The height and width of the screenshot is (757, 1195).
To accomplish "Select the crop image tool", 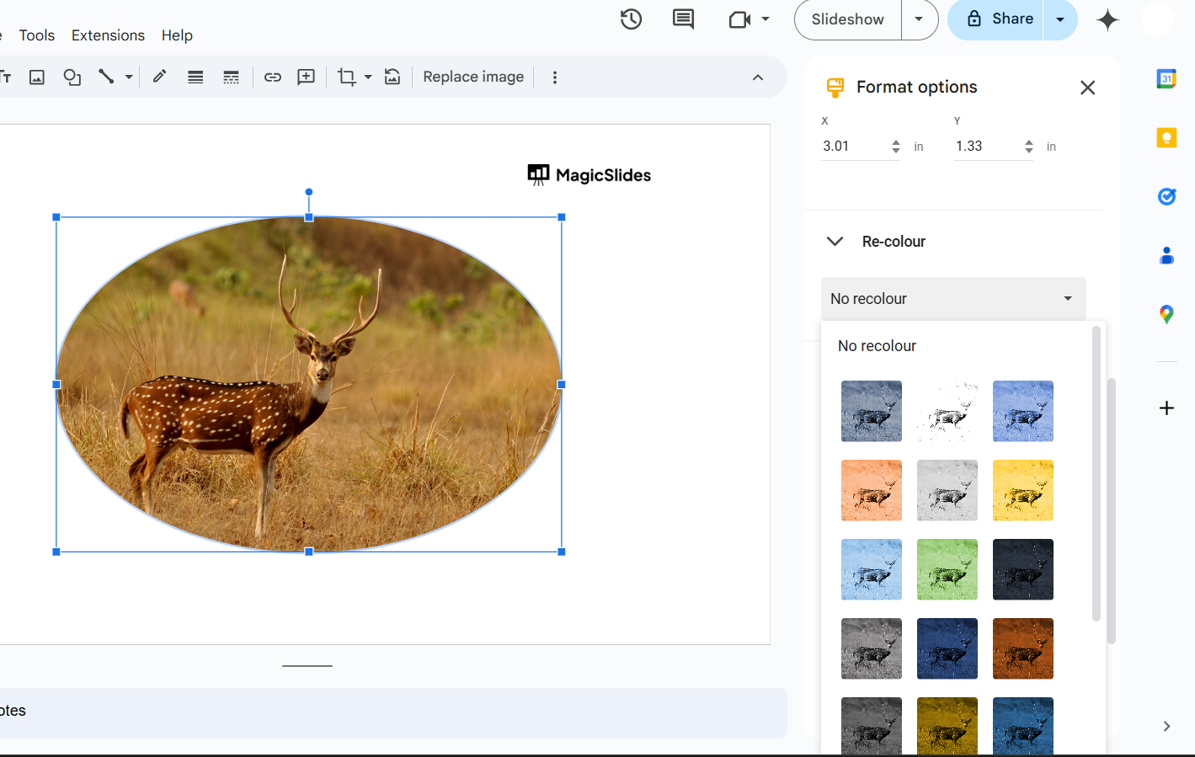I will [346, 77].
